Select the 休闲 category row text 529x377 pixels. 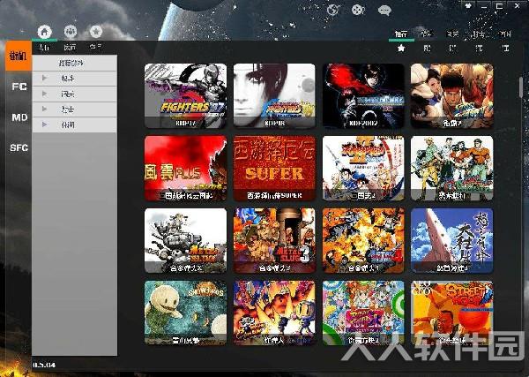pos(68,125)
